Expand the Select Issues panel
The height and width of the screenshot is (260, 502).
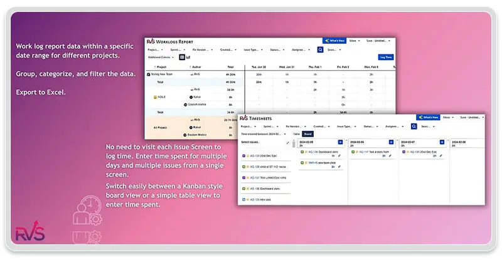[287, 143]
